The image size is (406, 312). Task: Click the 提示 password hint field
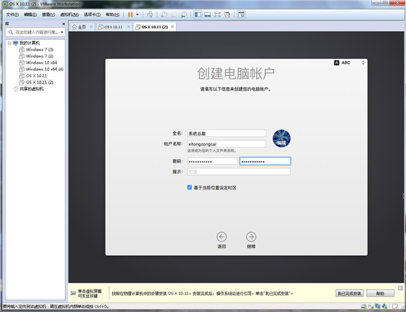click(239, 172)
